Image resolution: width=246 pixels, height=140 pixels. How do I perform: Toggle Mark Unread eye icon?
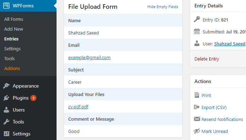[x=197, y=131]
